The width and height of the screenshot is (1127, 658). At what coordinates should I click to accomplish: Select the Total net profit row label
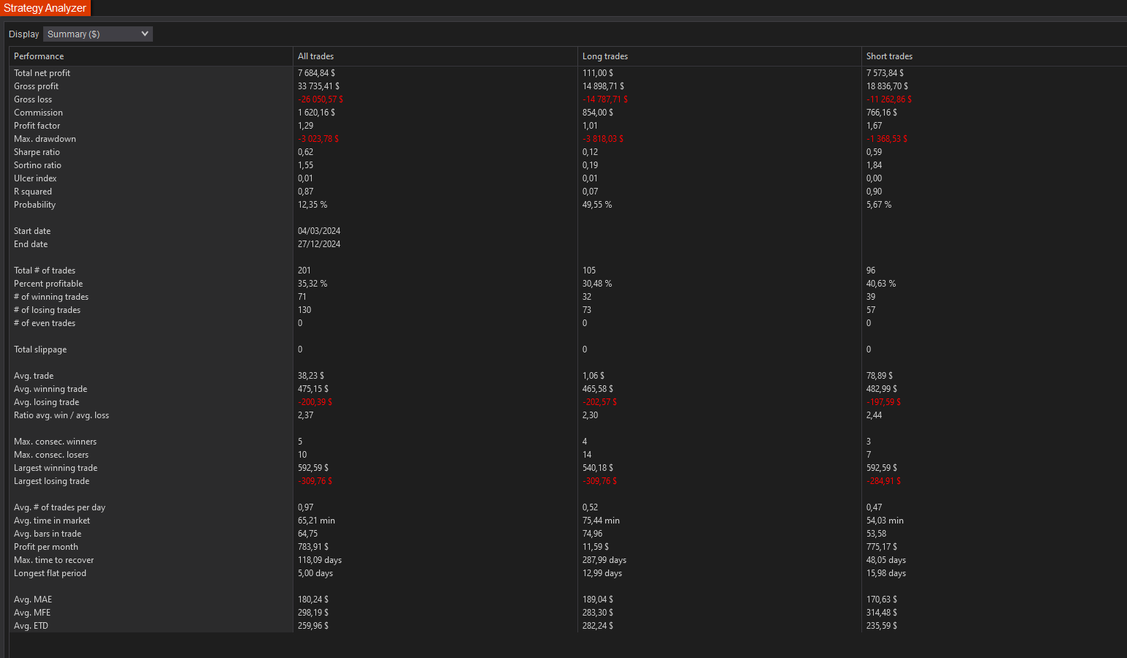(42, 73)
